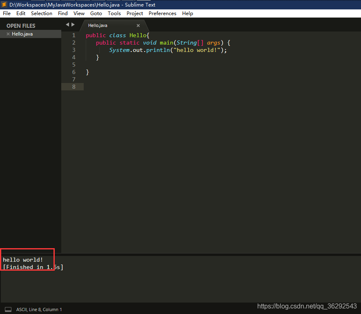Select Hello.java in the sidebar list
Image resolution: width=361 pixels, height=314 pixels.
coord(23,34)
